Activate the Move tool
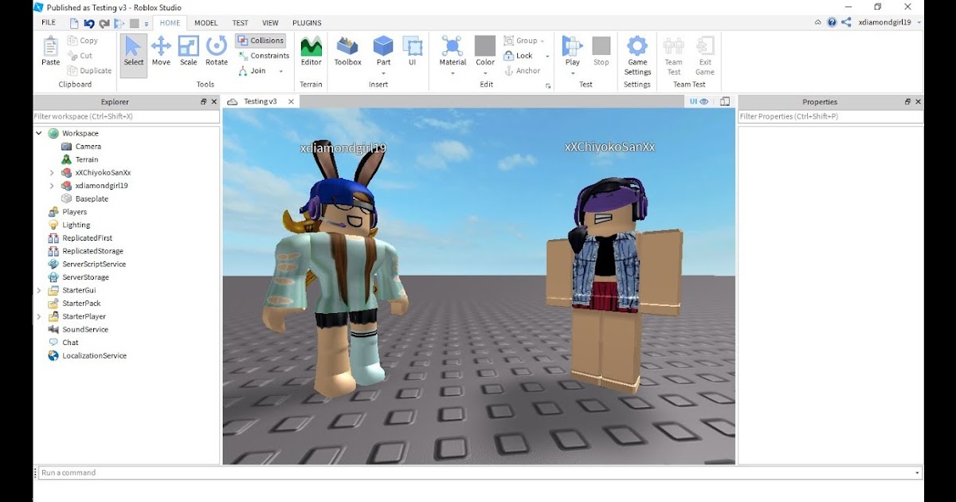This screenshot has height=502, width=956. tap(161, 51)
